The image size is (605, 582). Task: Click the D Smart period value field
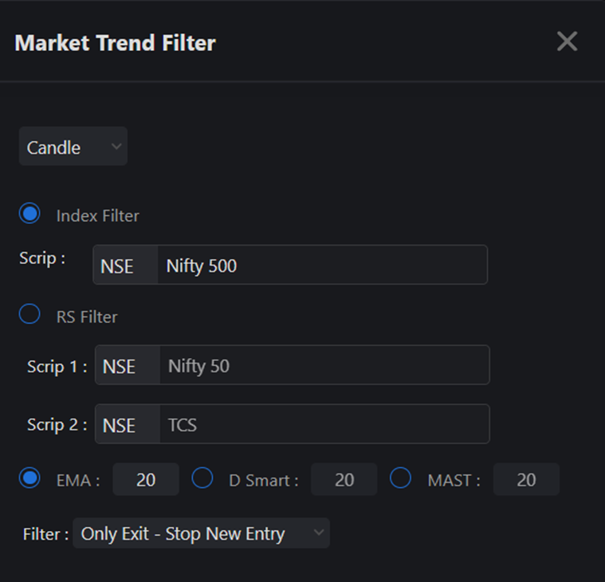pyautogui.click(x=344, y=480)
